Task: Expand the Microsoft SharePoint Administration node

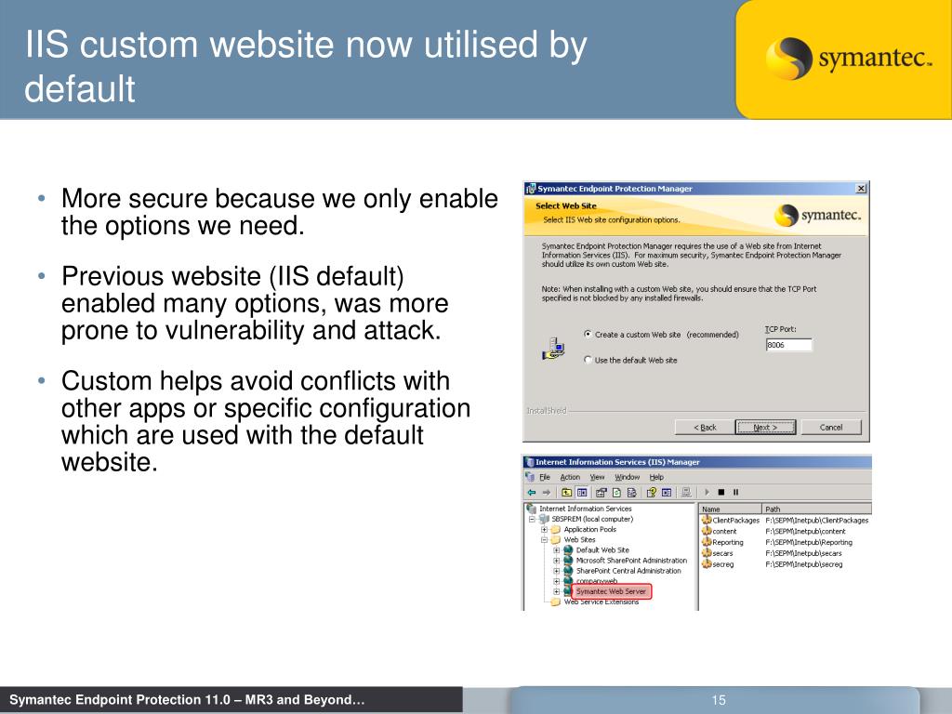Action: tap(556, 561)
